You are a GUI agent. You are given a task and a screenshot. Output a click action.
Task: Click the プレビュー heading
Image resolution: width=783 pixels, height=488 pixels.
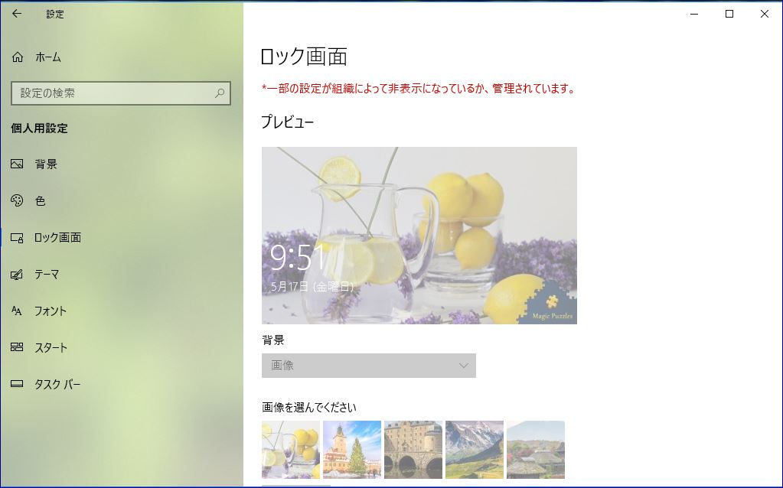288,122
